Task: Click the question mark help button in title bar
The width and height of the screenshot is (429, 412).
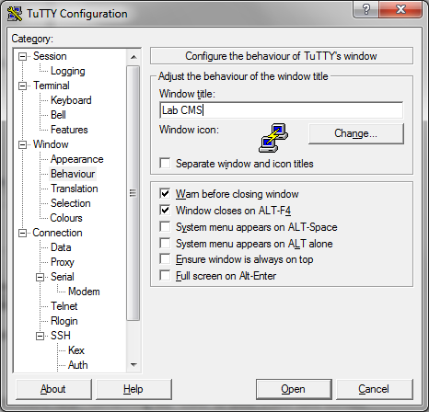Action: [x=365, y=9]
